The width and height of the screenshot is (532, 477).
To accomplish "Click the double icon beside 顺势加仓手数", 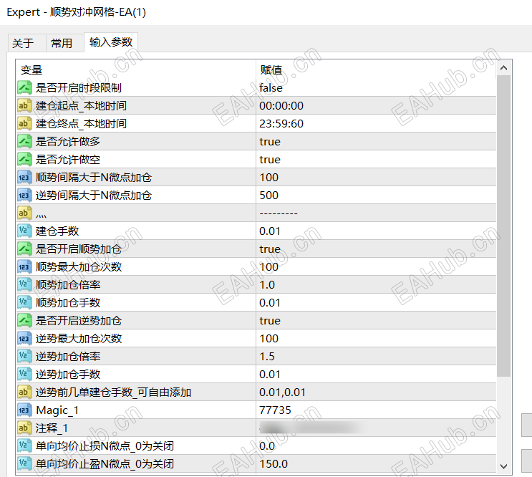I will [x=24, y=303].
